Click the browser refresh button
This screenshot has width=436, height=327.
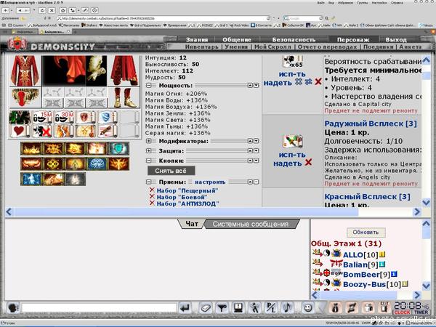[42, 11]
